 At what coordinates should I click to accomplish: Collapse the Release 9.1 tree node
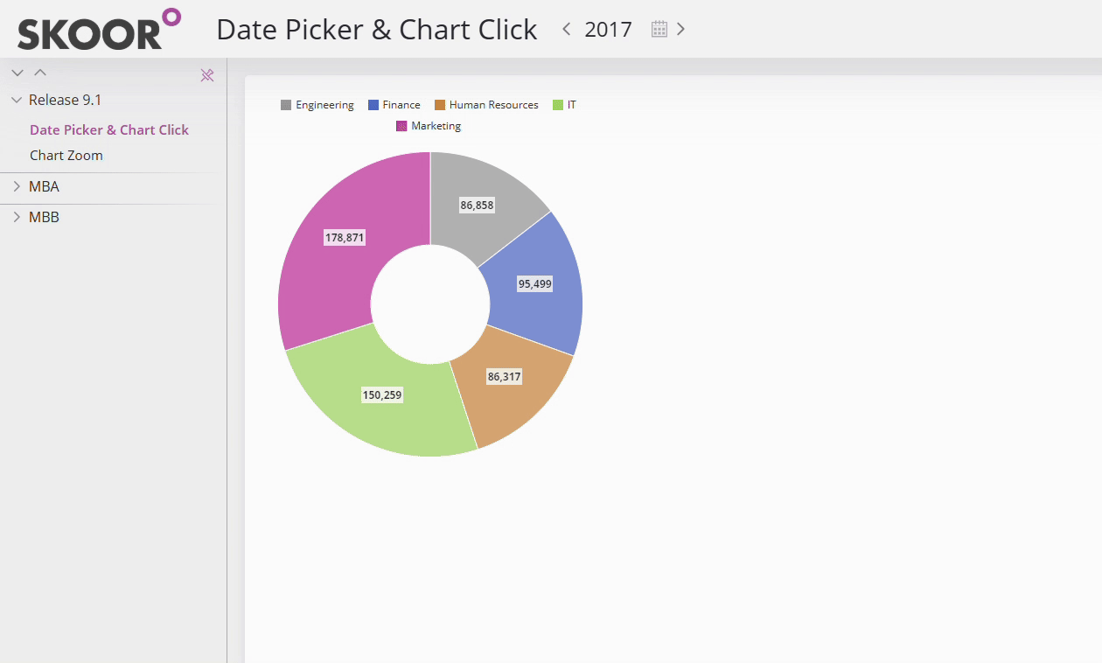click(x=17, y=101)
